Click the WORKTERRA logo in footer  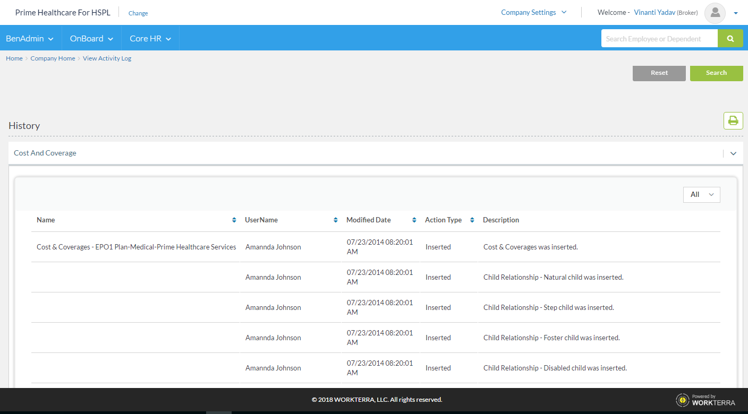click(x=705, y=400)
